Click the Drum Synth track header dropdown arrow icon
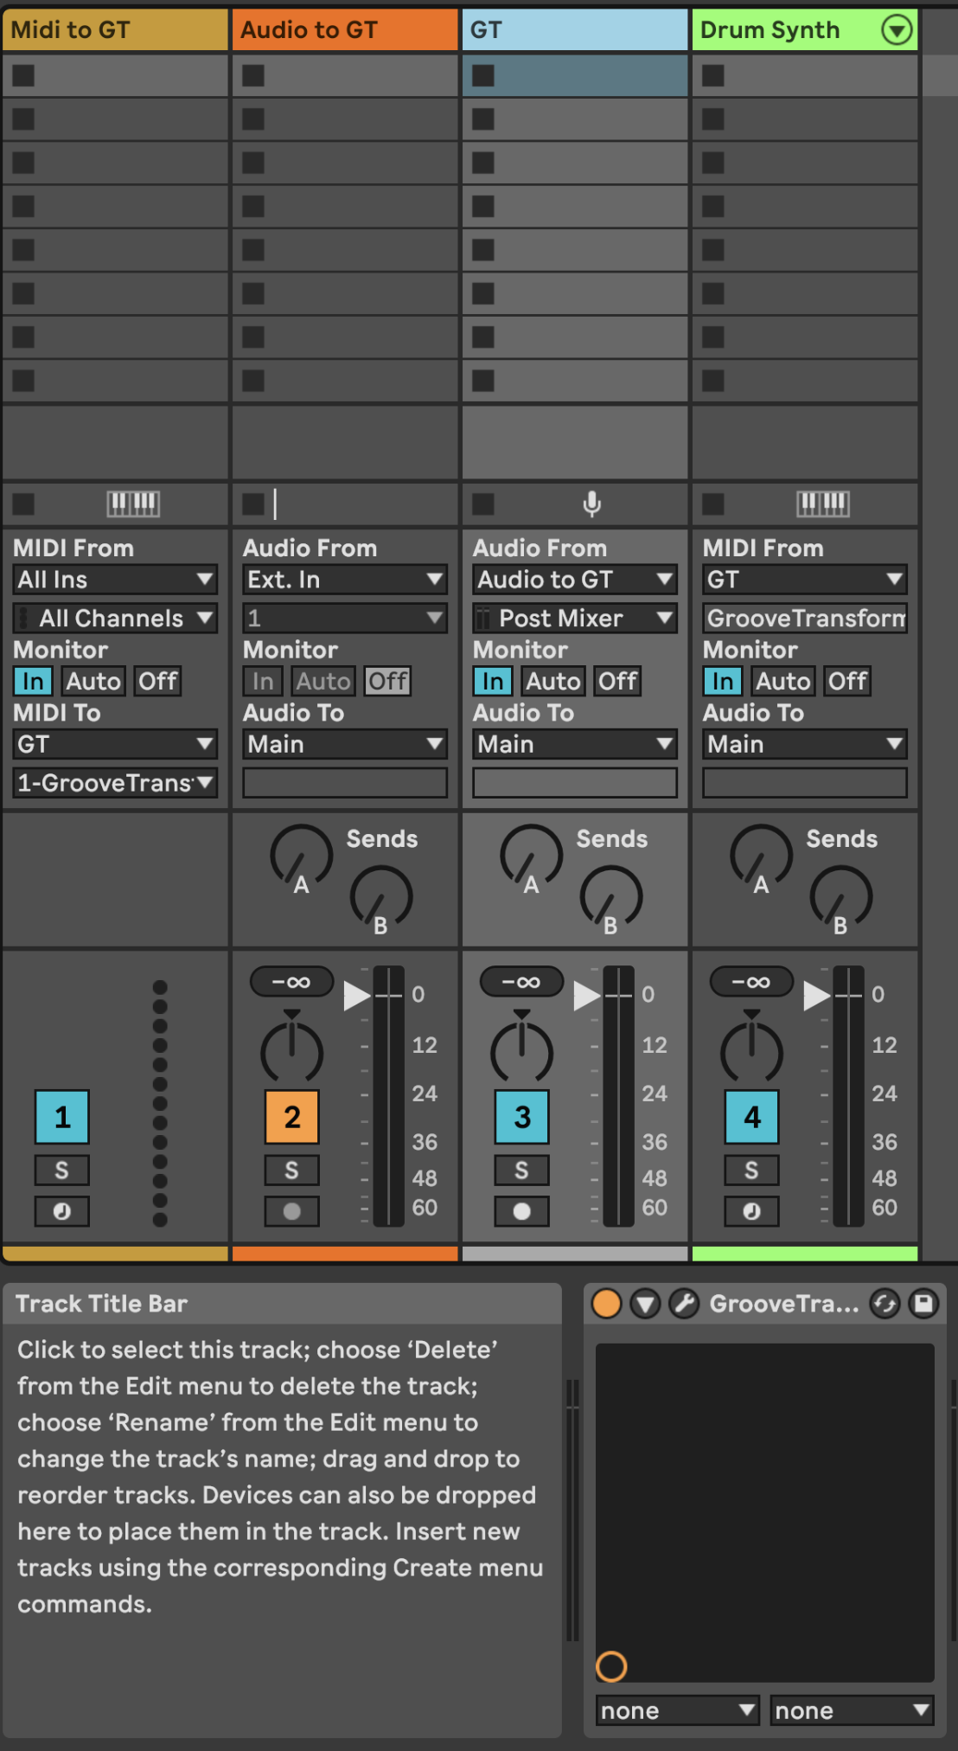The height and width of the screenshot is (1751, 958). tap(897, 30)
